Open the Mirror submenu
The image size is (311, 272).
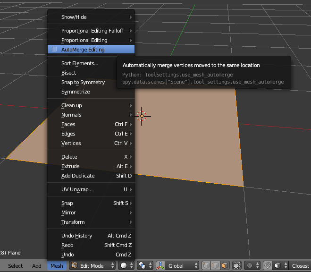91,212
